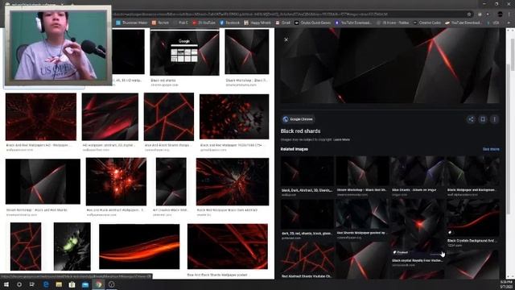Open Happy Wheels bookmark
Screen dimensions: 515x290
click(x=257, y=23)
